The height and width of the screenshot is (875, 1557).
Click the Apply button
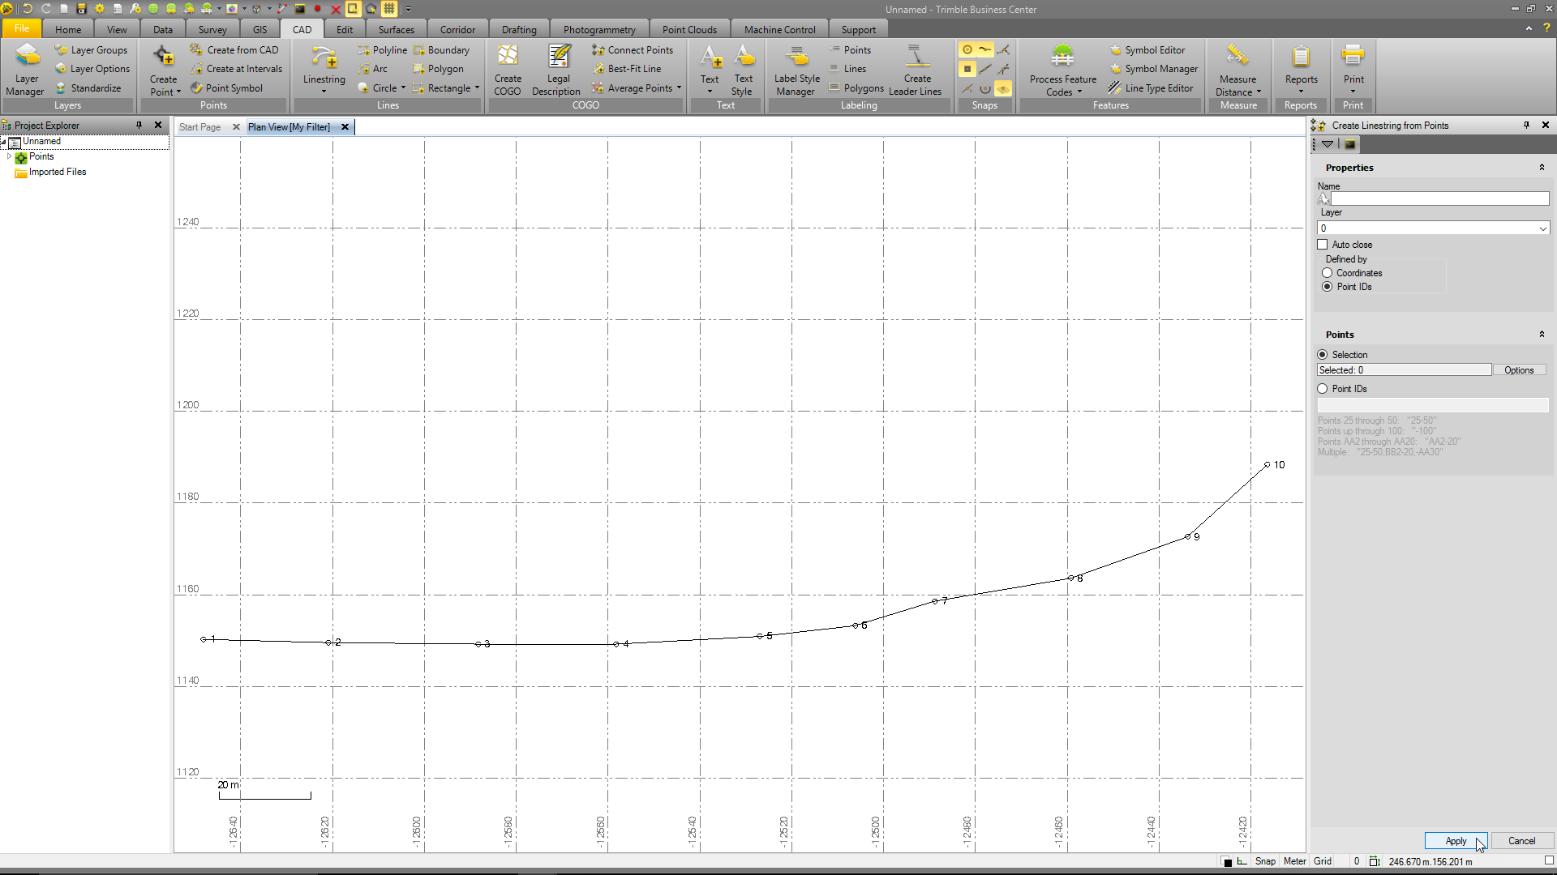[x=1455, y=841]
